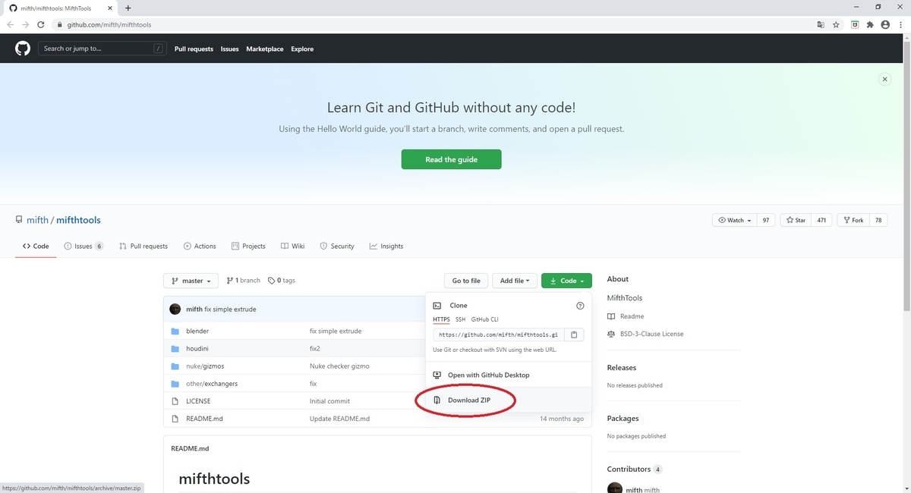
Task: Open README.md file
Action: [204, 419]
